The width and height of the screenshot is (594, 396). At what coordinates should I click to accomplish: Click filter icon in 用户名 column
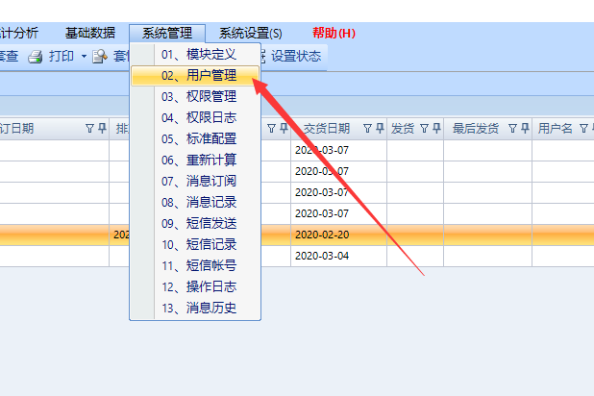point(582,128)
